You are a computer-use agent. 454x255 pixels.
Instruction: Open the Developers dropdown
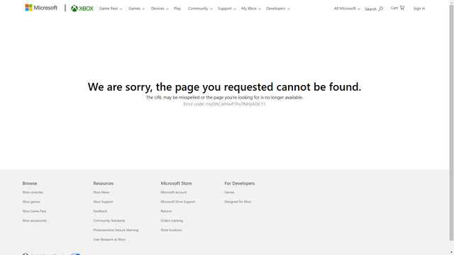277,8
